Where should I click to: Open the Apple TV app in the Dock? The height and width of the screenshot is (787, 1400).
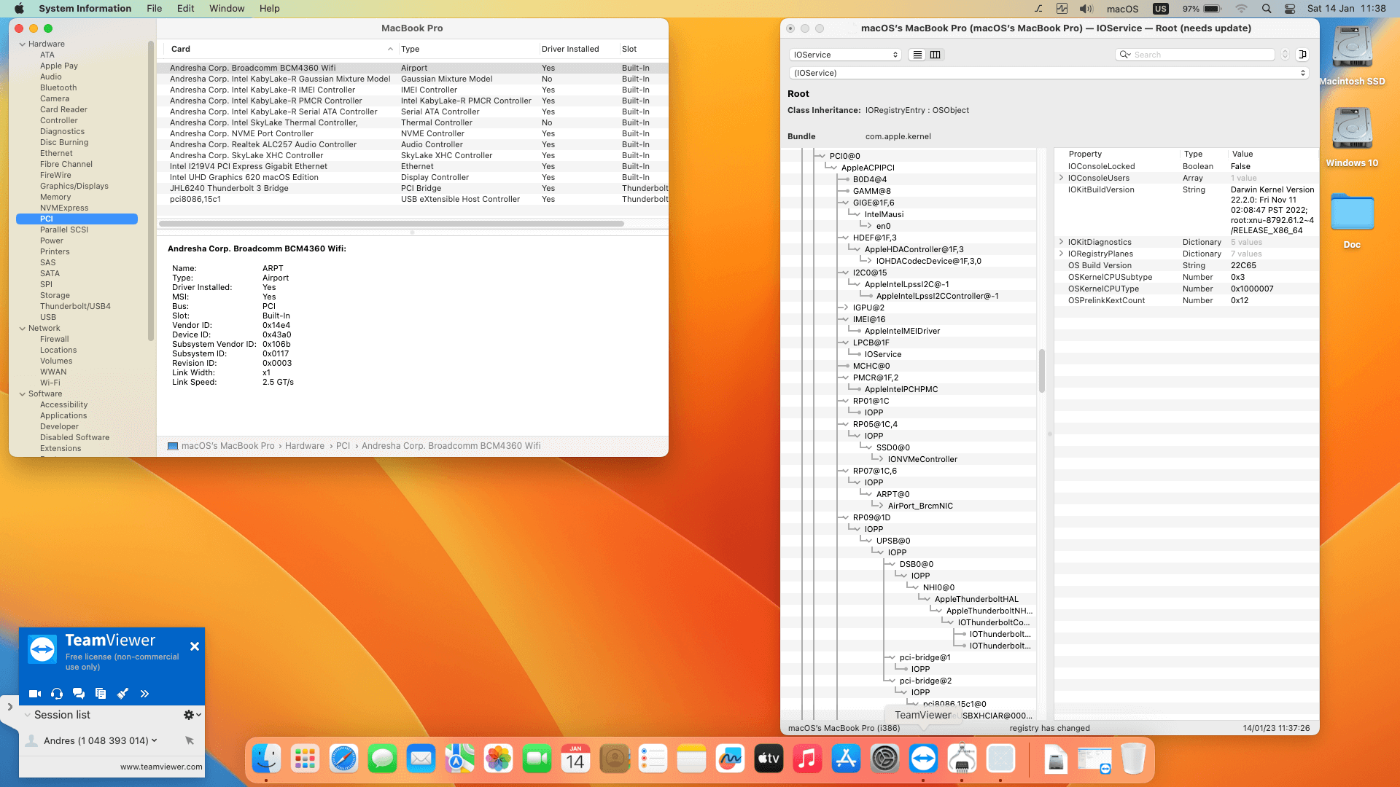(769, 759)
